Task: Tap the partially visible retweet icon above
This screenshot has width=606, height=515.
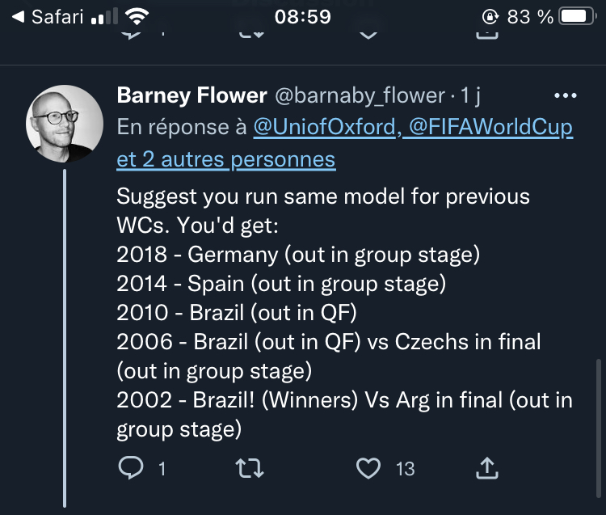Action: (x=251, y=35)
